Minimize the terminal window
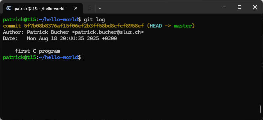Viewport: 263px width, 120px height. (224, 7)
